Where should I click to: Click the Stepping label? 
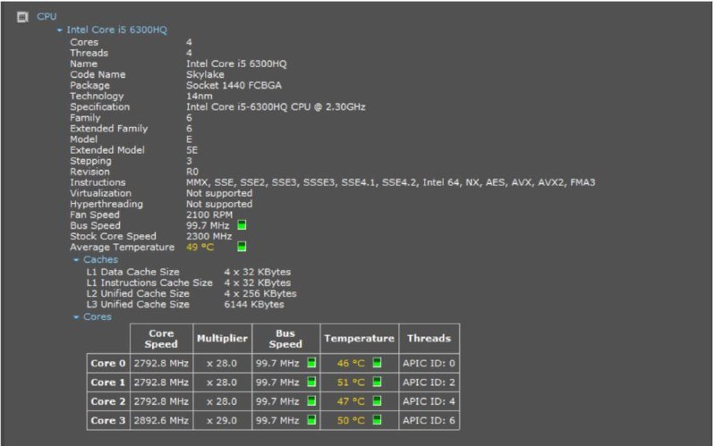[x=90, y=161]
